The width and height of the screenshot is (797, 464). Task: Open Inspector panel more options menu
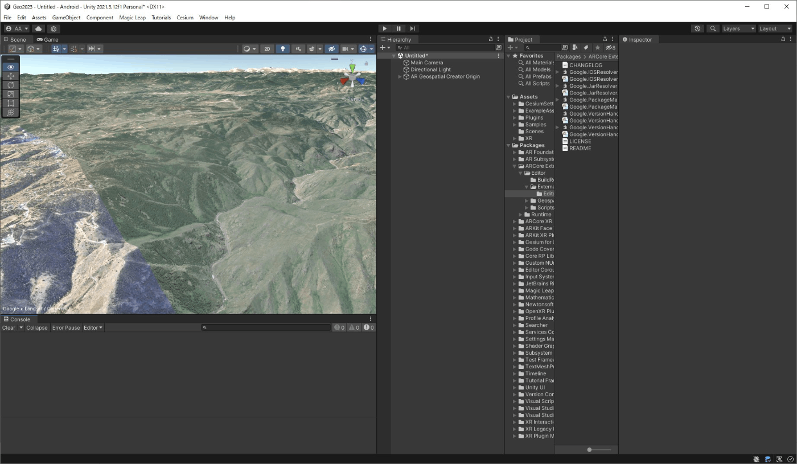(791, 39)
